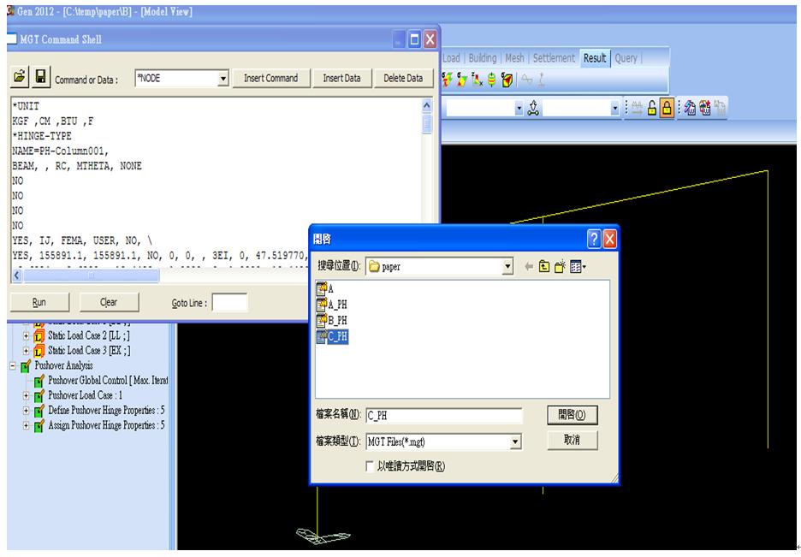Select file C_PH in the file list
This screenshot has height=557, width=801.
coord(332,336)
